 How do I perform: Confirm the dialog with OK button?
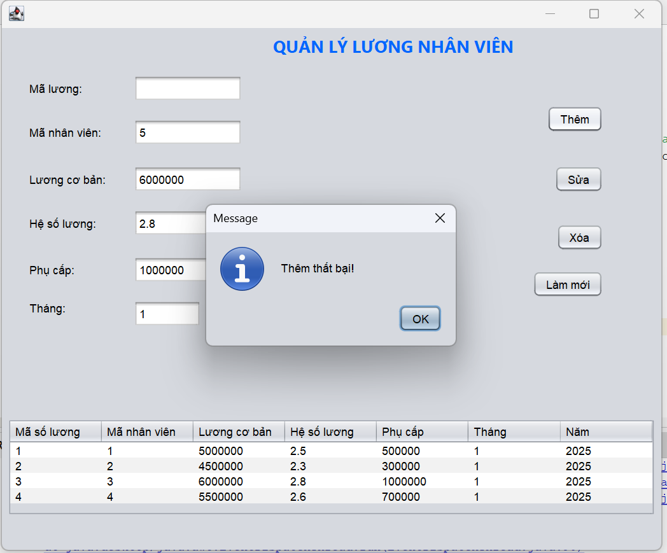(x=420, y=319)
